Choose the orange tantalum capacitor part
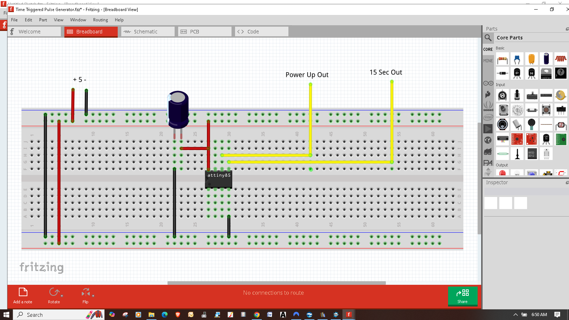 (532, 59)
